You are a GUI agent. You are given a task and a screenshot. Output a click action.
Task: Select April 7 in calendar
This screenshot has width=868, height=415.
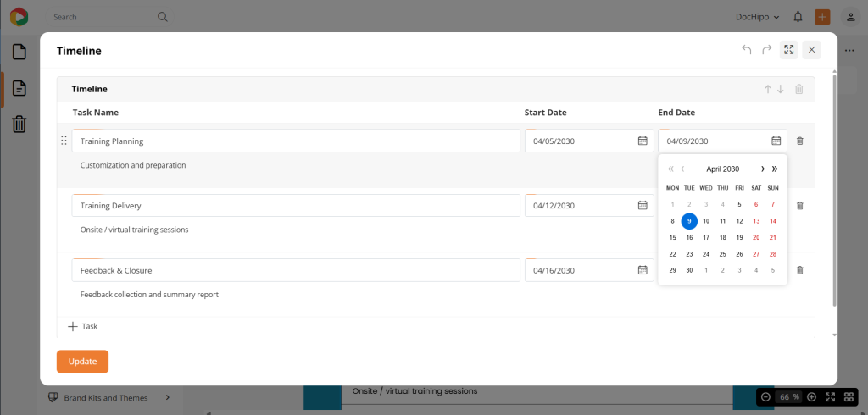click(x=773, y=204)
